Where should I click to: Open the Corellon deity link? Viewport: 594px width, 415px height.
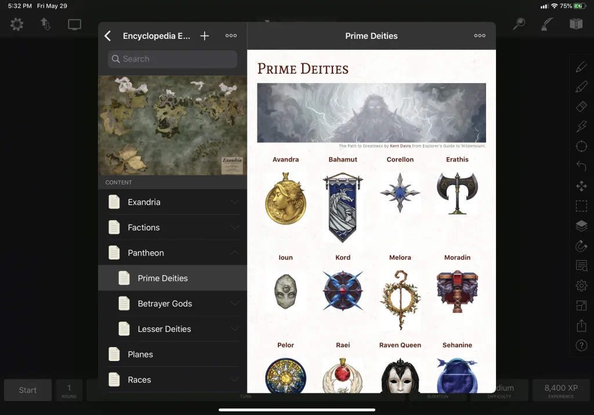coord(400,160)
